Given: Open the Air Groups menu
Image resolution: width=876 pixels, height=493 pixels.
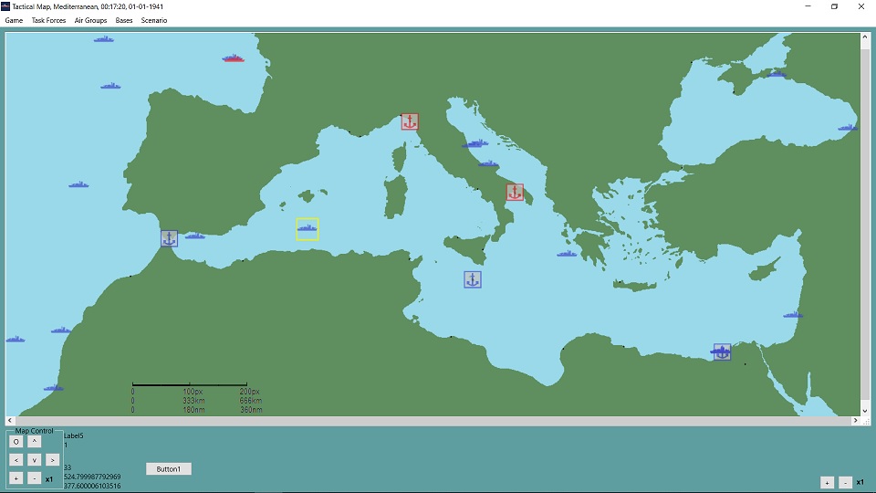Looking at the screenshot, I should click(x=90, y=20).
